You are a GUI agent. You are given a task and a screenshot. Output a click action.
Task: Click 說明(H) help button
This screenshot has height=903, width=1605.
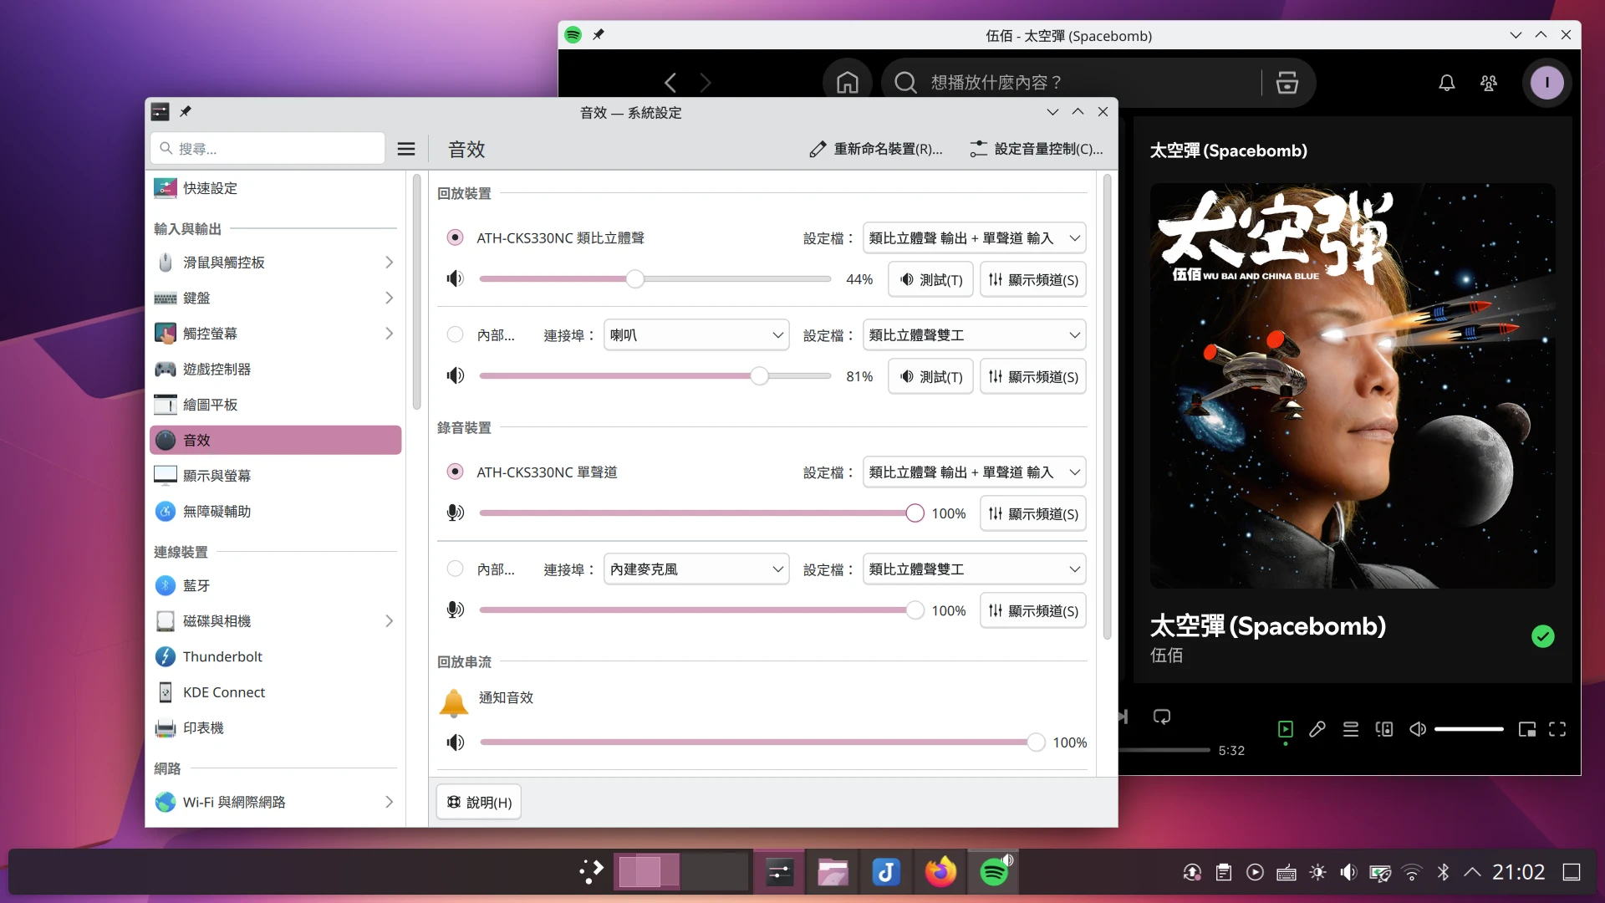[x=479, y=803]
